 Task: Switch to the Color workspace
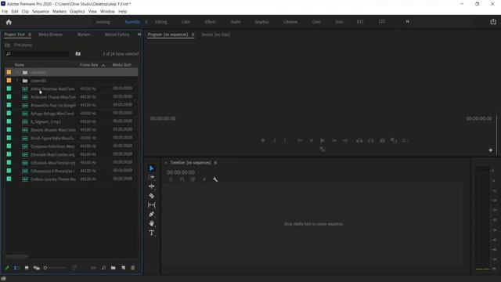point(186,22)
